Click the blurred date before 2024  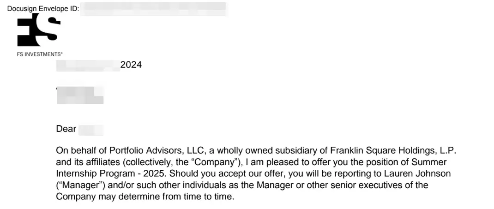88,65
